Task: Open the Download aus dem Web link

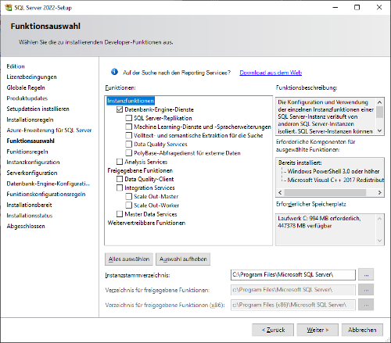Action: pos(271,73)
